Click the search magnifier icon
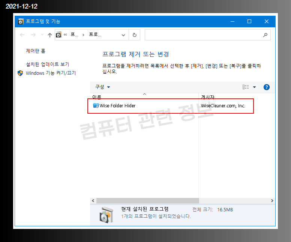Screen dimensions: 291x242 265,35
